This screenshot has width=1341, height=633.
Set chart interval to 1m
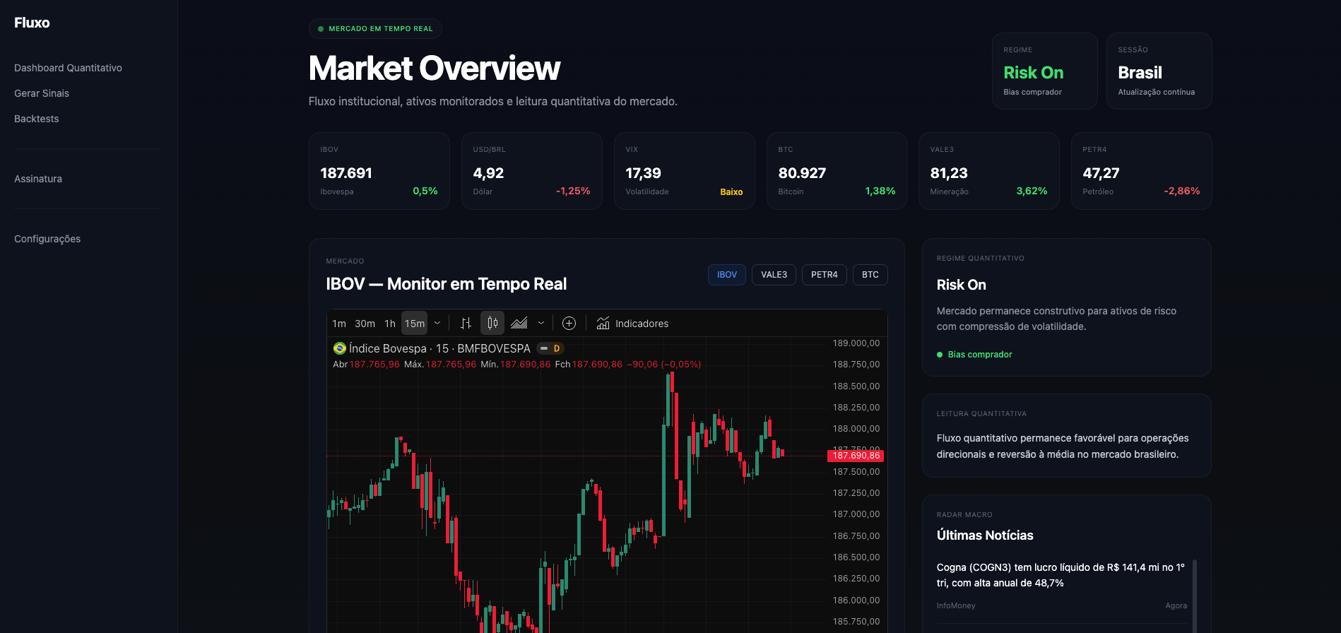[x=339, y=324]
